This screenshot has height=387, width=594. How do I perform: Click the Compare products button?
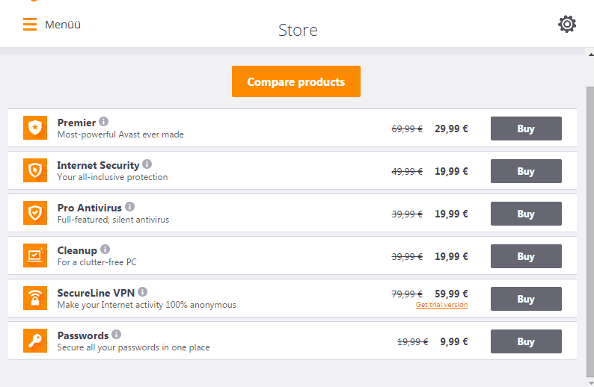(296, 81)
